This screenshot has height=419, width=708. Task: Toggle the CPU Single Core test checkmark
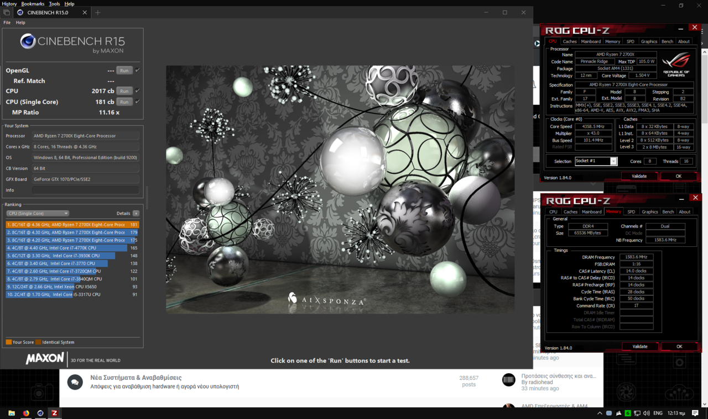137,102
